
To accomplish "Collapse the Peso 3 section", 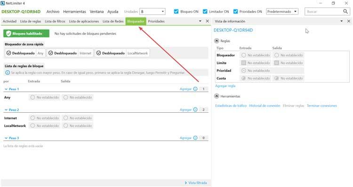I will 6,138.
